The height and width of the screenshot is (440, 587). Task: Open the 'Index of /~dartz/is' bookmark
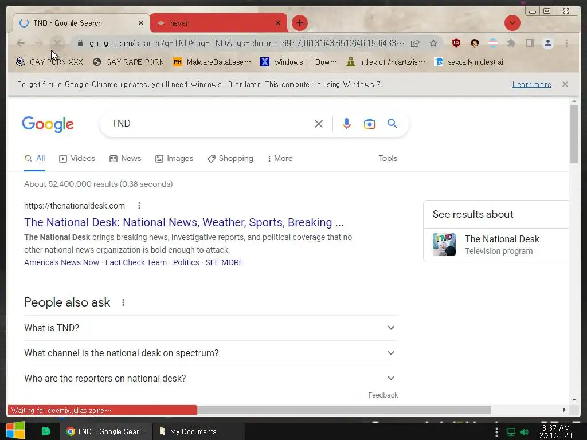386,62
